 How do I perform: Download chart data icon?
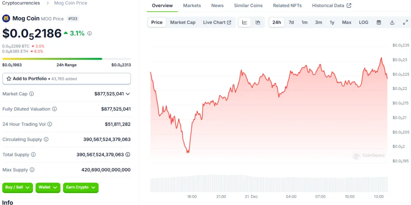coord(392,22)
